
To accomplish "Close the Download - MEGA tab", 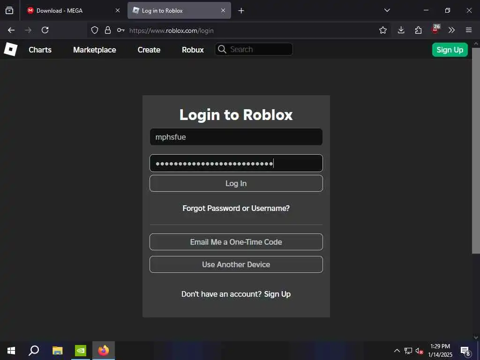I will tap(118, 10).
